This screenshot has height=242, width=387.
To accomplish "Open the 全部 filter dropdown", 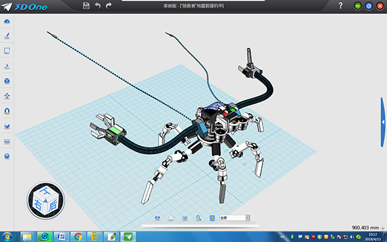I will coord(235,218).
